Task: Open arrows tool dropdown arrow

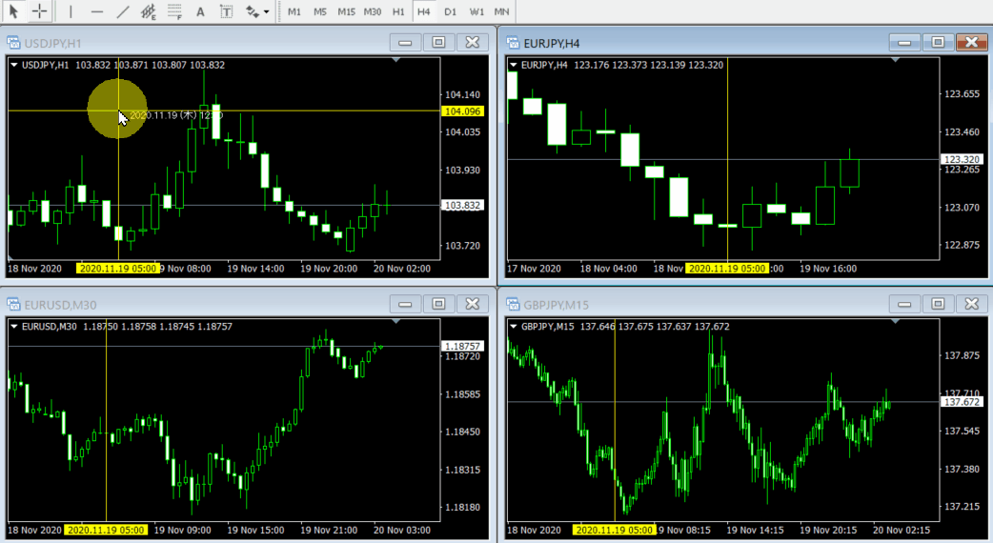Action: [267, 11]
